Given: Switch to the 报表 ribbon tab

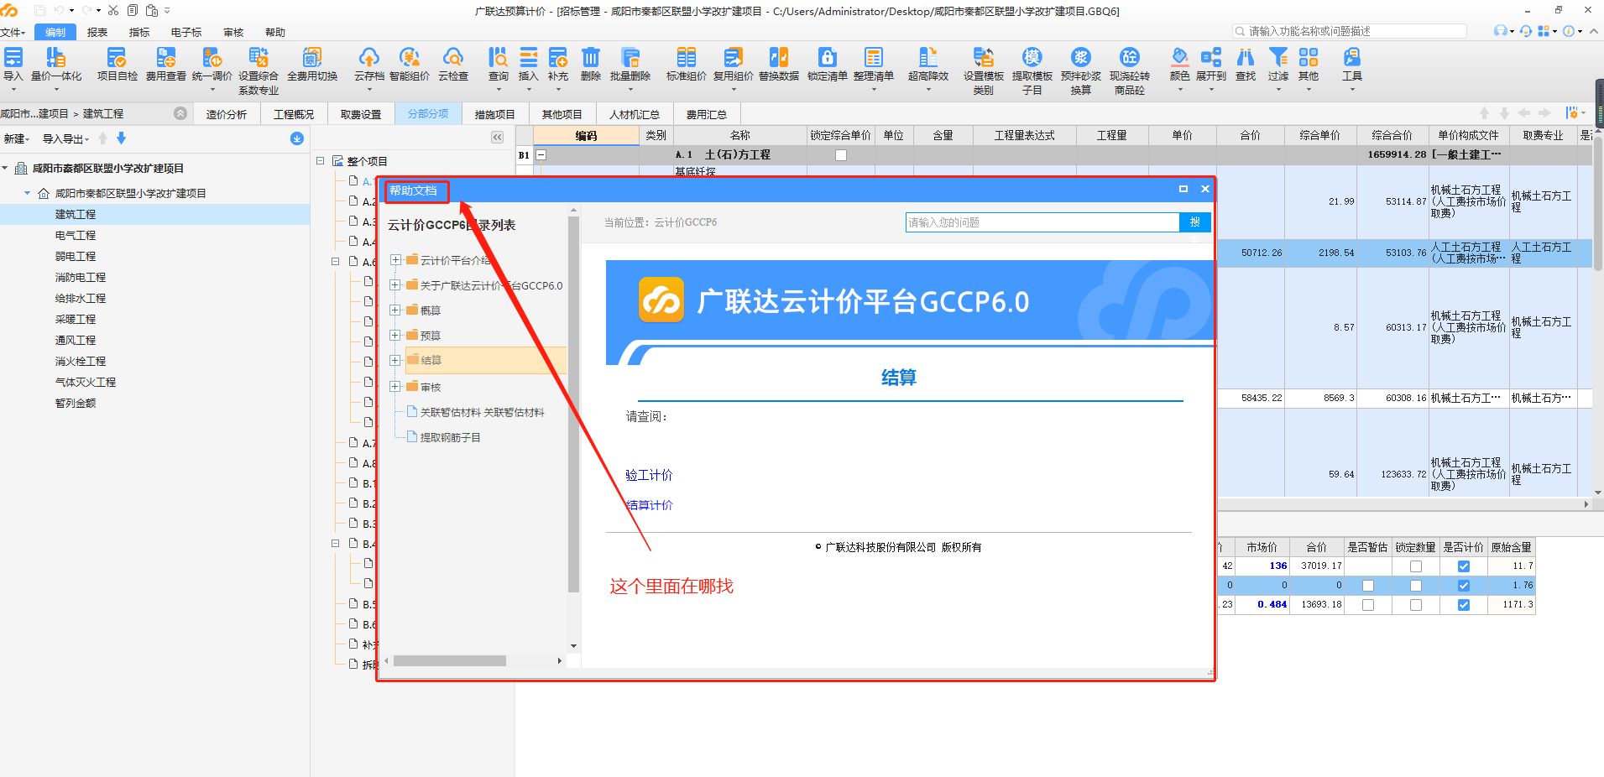Looking at the screenshot, I should tap(97, 33).
